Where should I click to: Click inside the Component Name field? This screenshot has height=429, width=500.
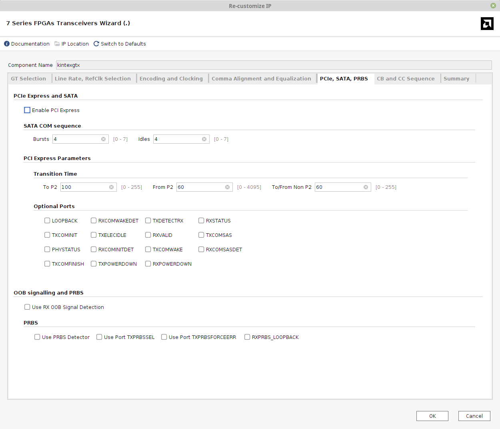(160, 65)
